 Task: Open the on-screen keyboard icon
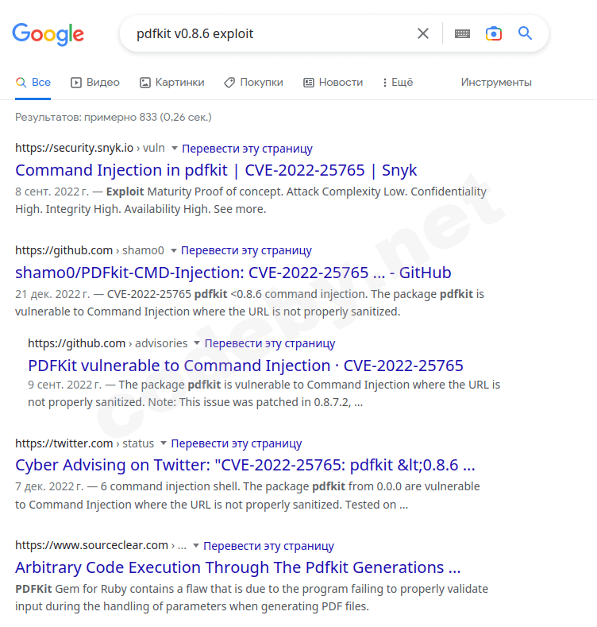pos(462,33)
